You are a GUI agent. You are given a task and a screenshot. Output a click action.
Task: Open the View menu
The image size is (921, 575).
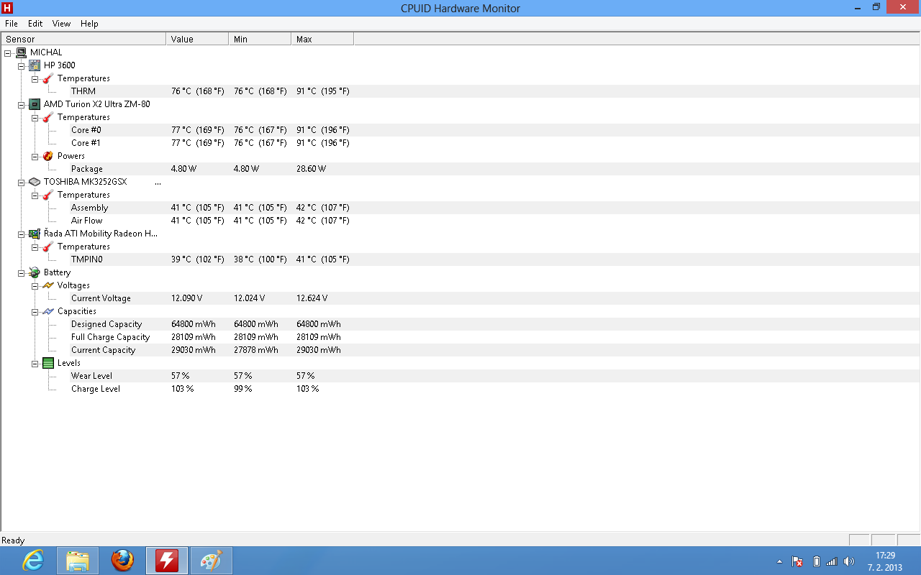[62, 24]
